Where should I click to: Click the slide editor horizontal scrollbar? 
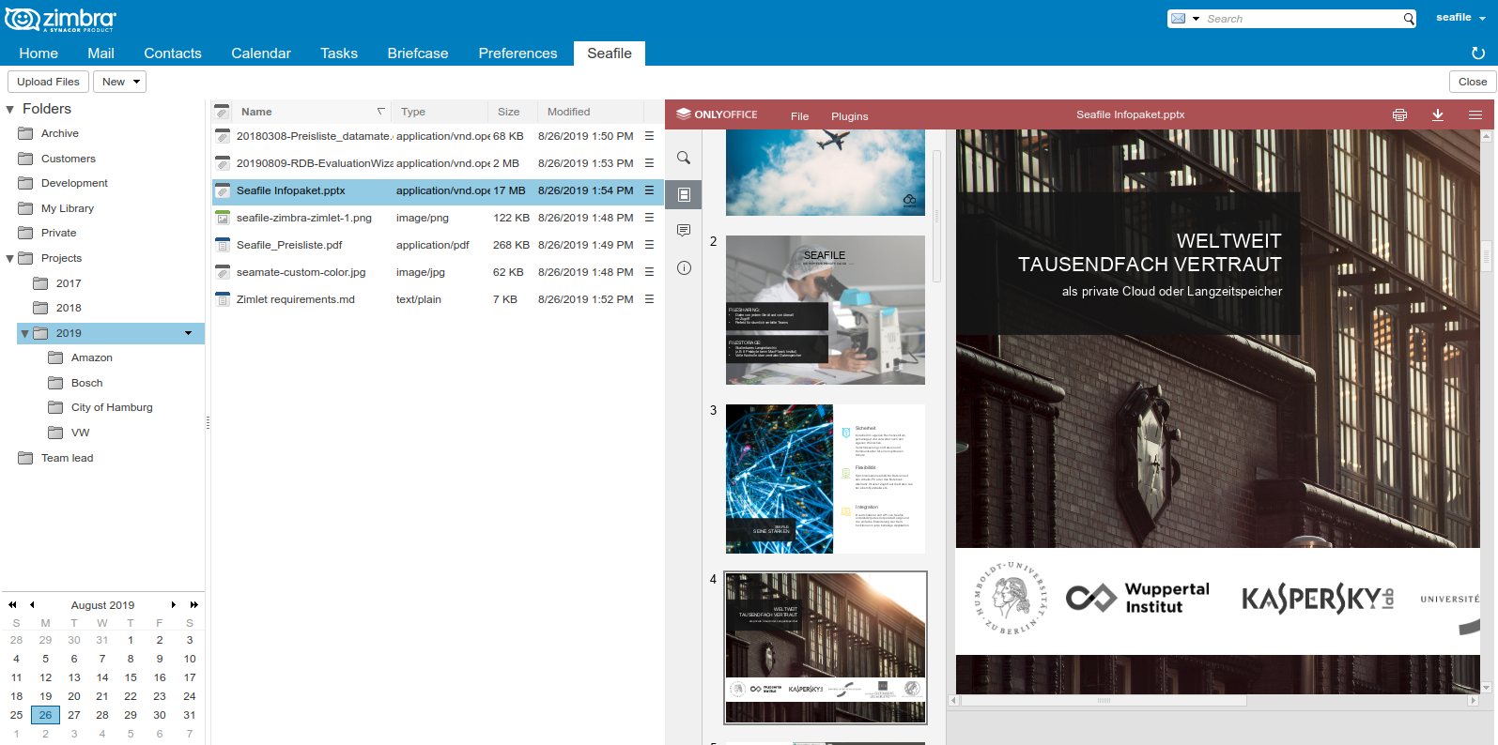pos(1104,700)
